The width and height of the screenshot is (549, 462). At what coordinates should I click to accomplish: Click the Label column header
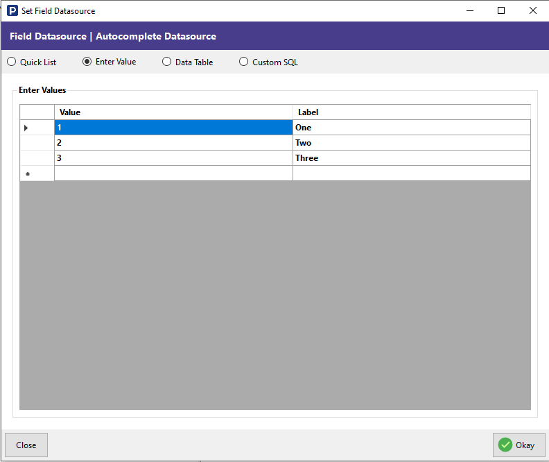click(412, 112)
